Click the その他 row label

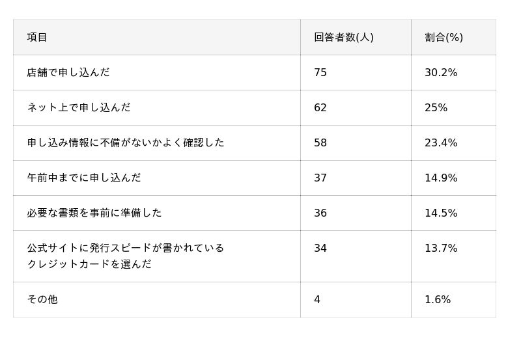42,299
